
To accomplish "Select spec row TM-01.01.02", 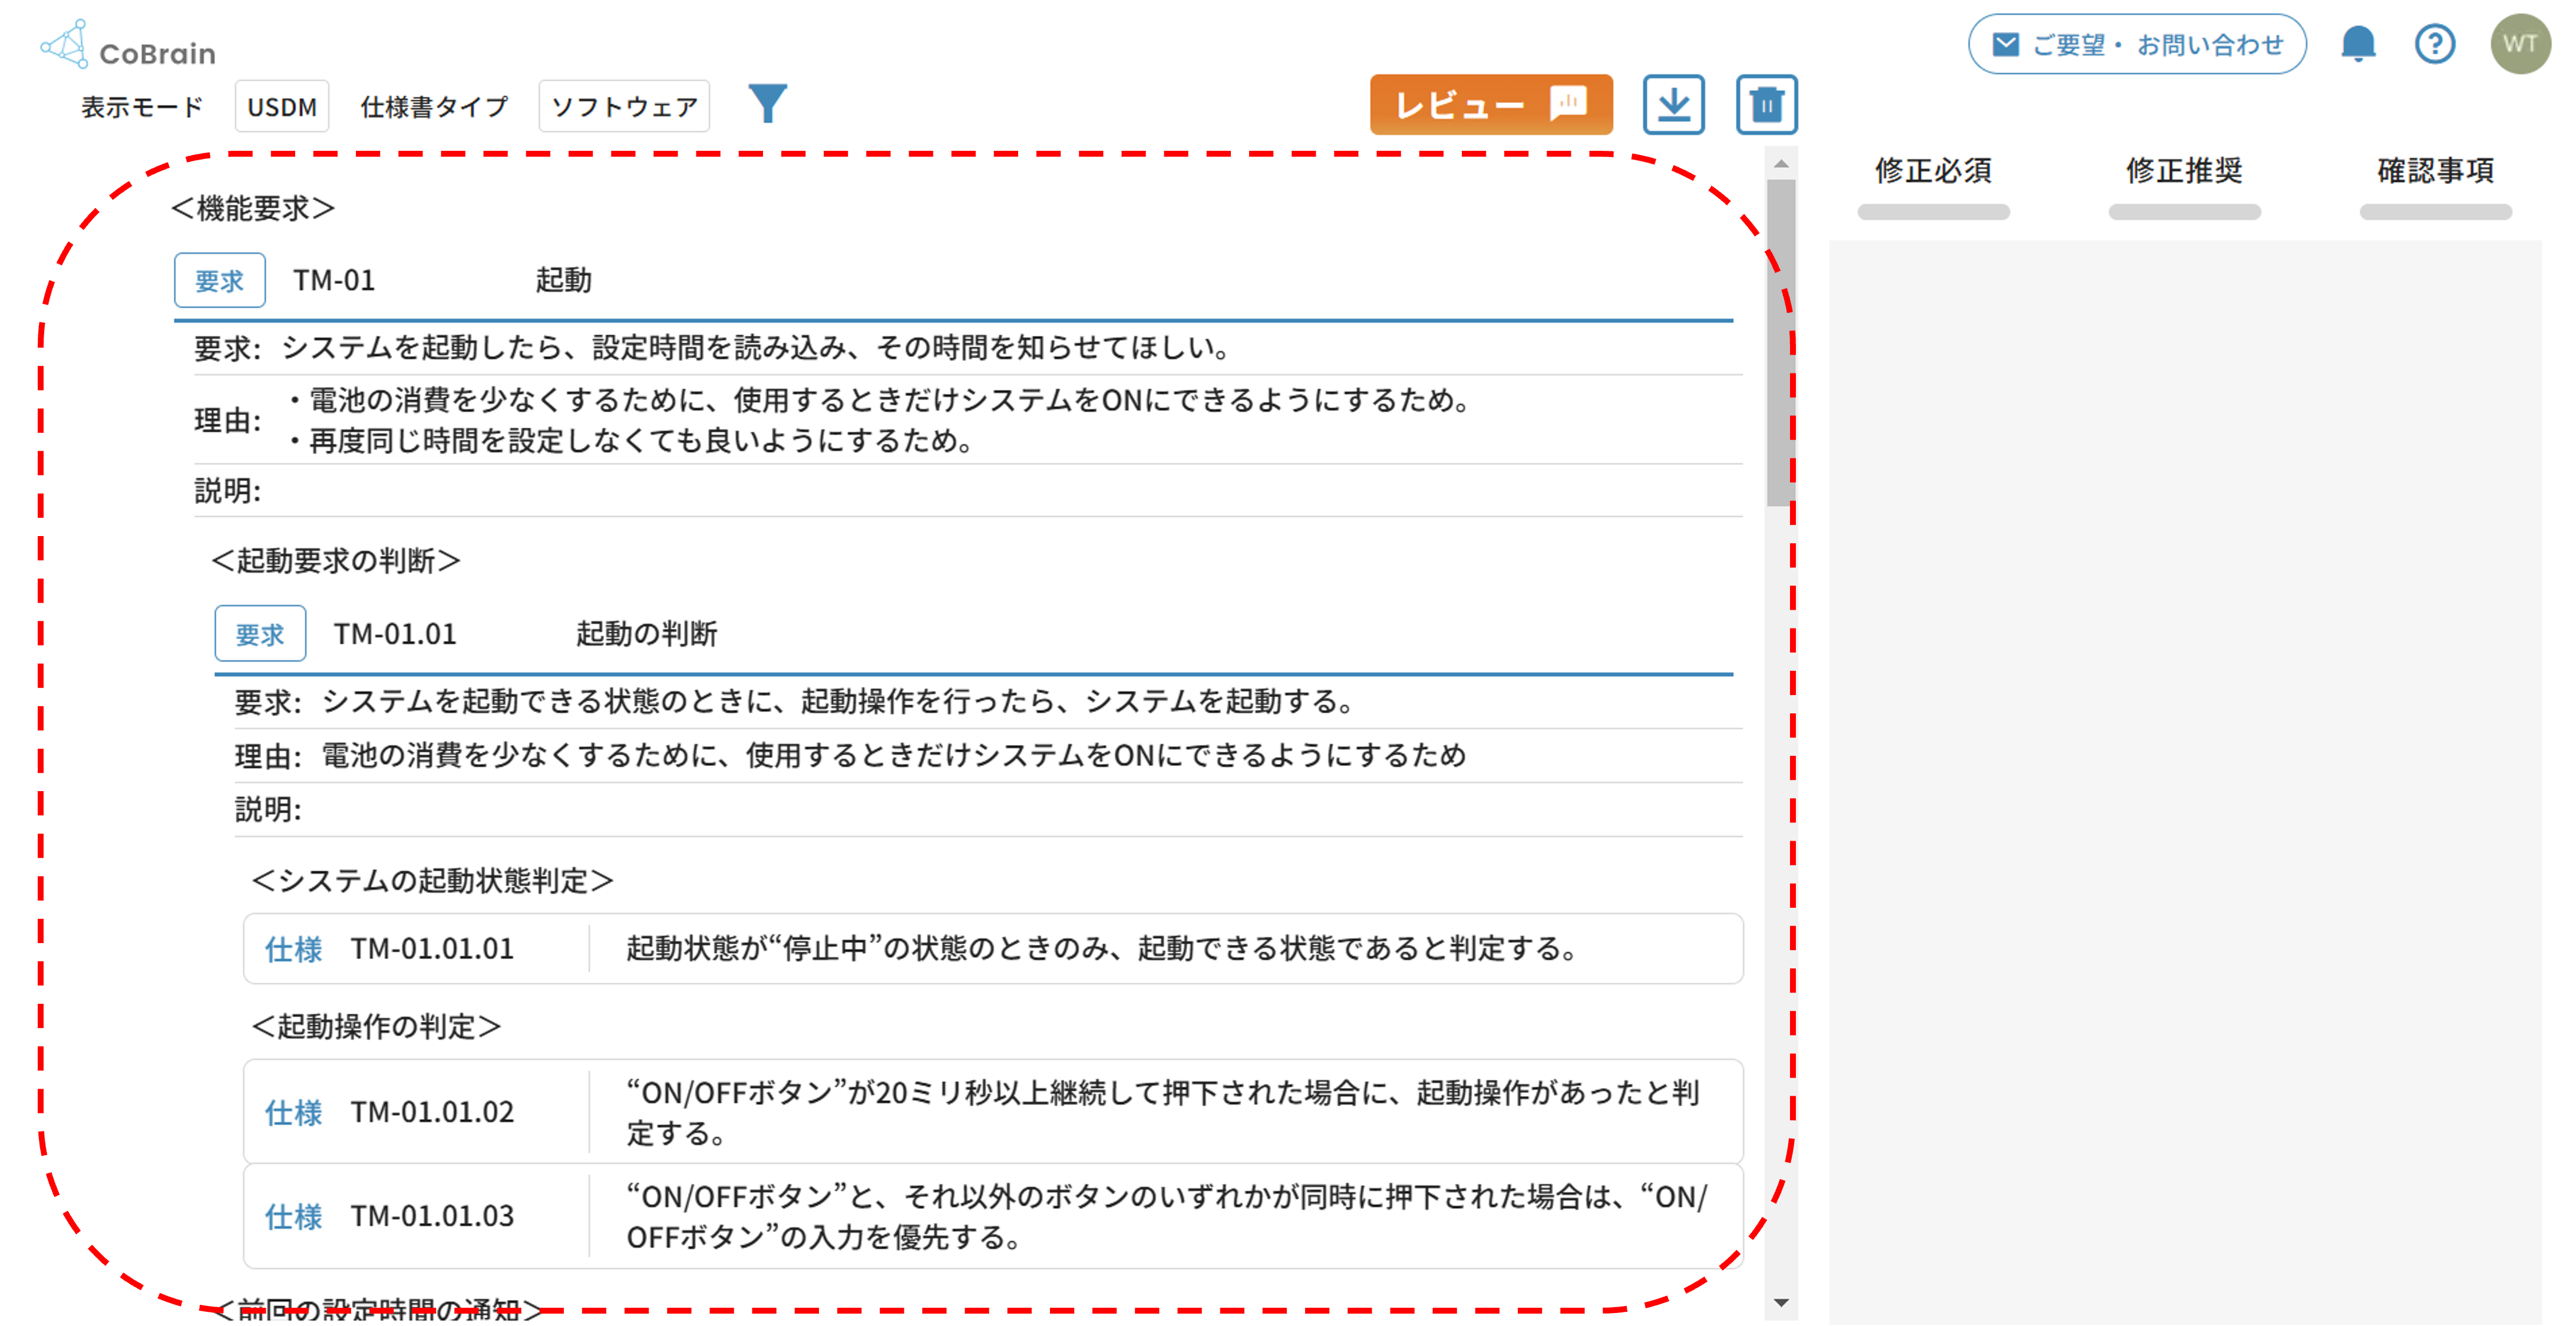I will 993,1112.
